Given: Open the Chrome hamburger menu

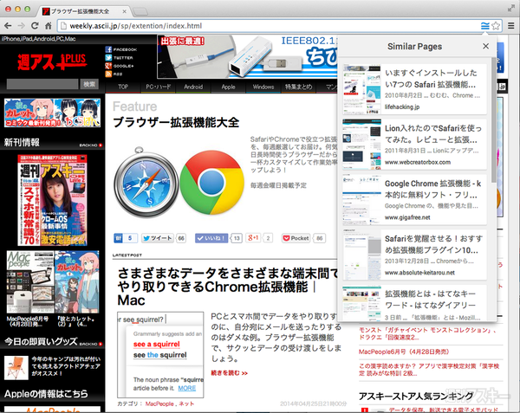Looking at the screenshot, I should 511,26.
